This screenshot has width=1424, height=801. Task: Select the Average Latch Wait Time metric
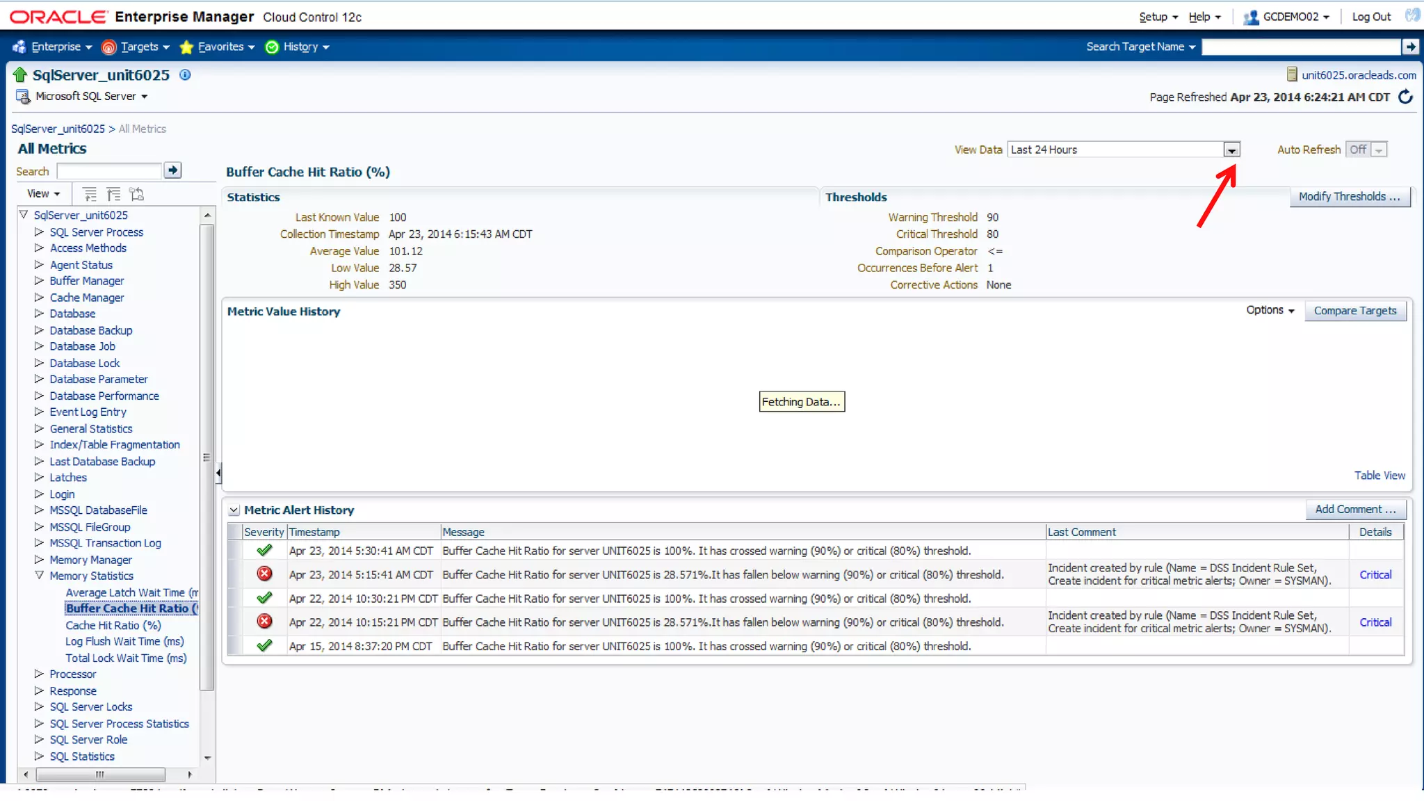click(x=132, y=592)
